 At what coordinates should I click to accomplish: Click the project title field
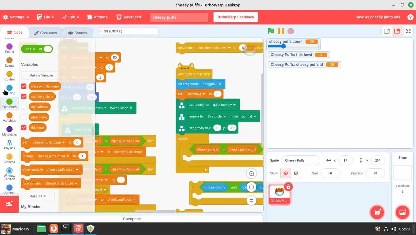(x=179, y=17)
